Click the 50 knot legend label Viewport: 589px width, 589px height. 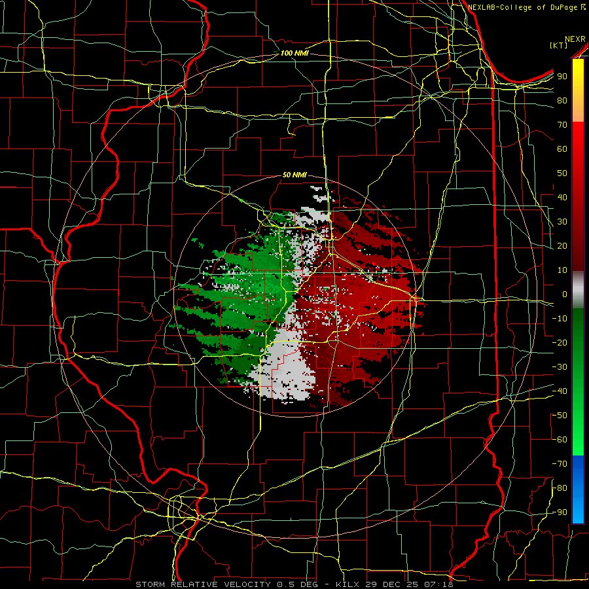562,173
